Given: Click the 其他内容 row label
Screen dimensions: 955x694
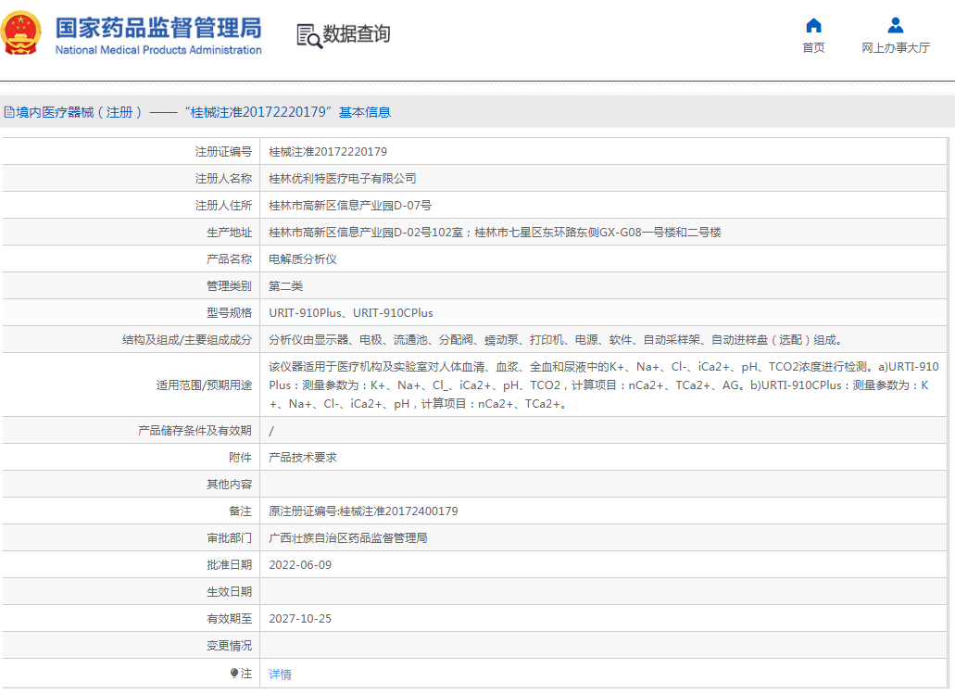Looking at the screenshot, I should pos(229,485).
